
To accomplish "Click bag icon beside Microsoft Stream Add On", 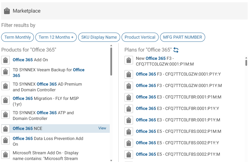I will [x=5, y=154].
